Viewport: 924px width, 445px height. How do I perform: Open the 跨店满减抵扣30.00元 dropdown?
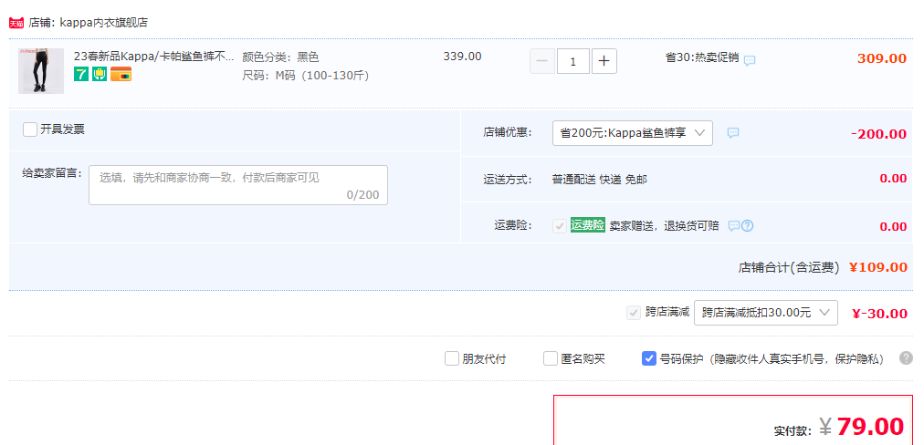click(x=765, y=313)
